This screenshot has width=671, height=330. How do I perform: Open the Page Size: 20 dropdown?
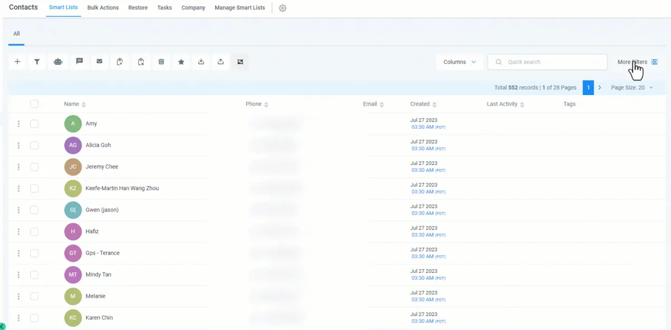tap(632, 88)
